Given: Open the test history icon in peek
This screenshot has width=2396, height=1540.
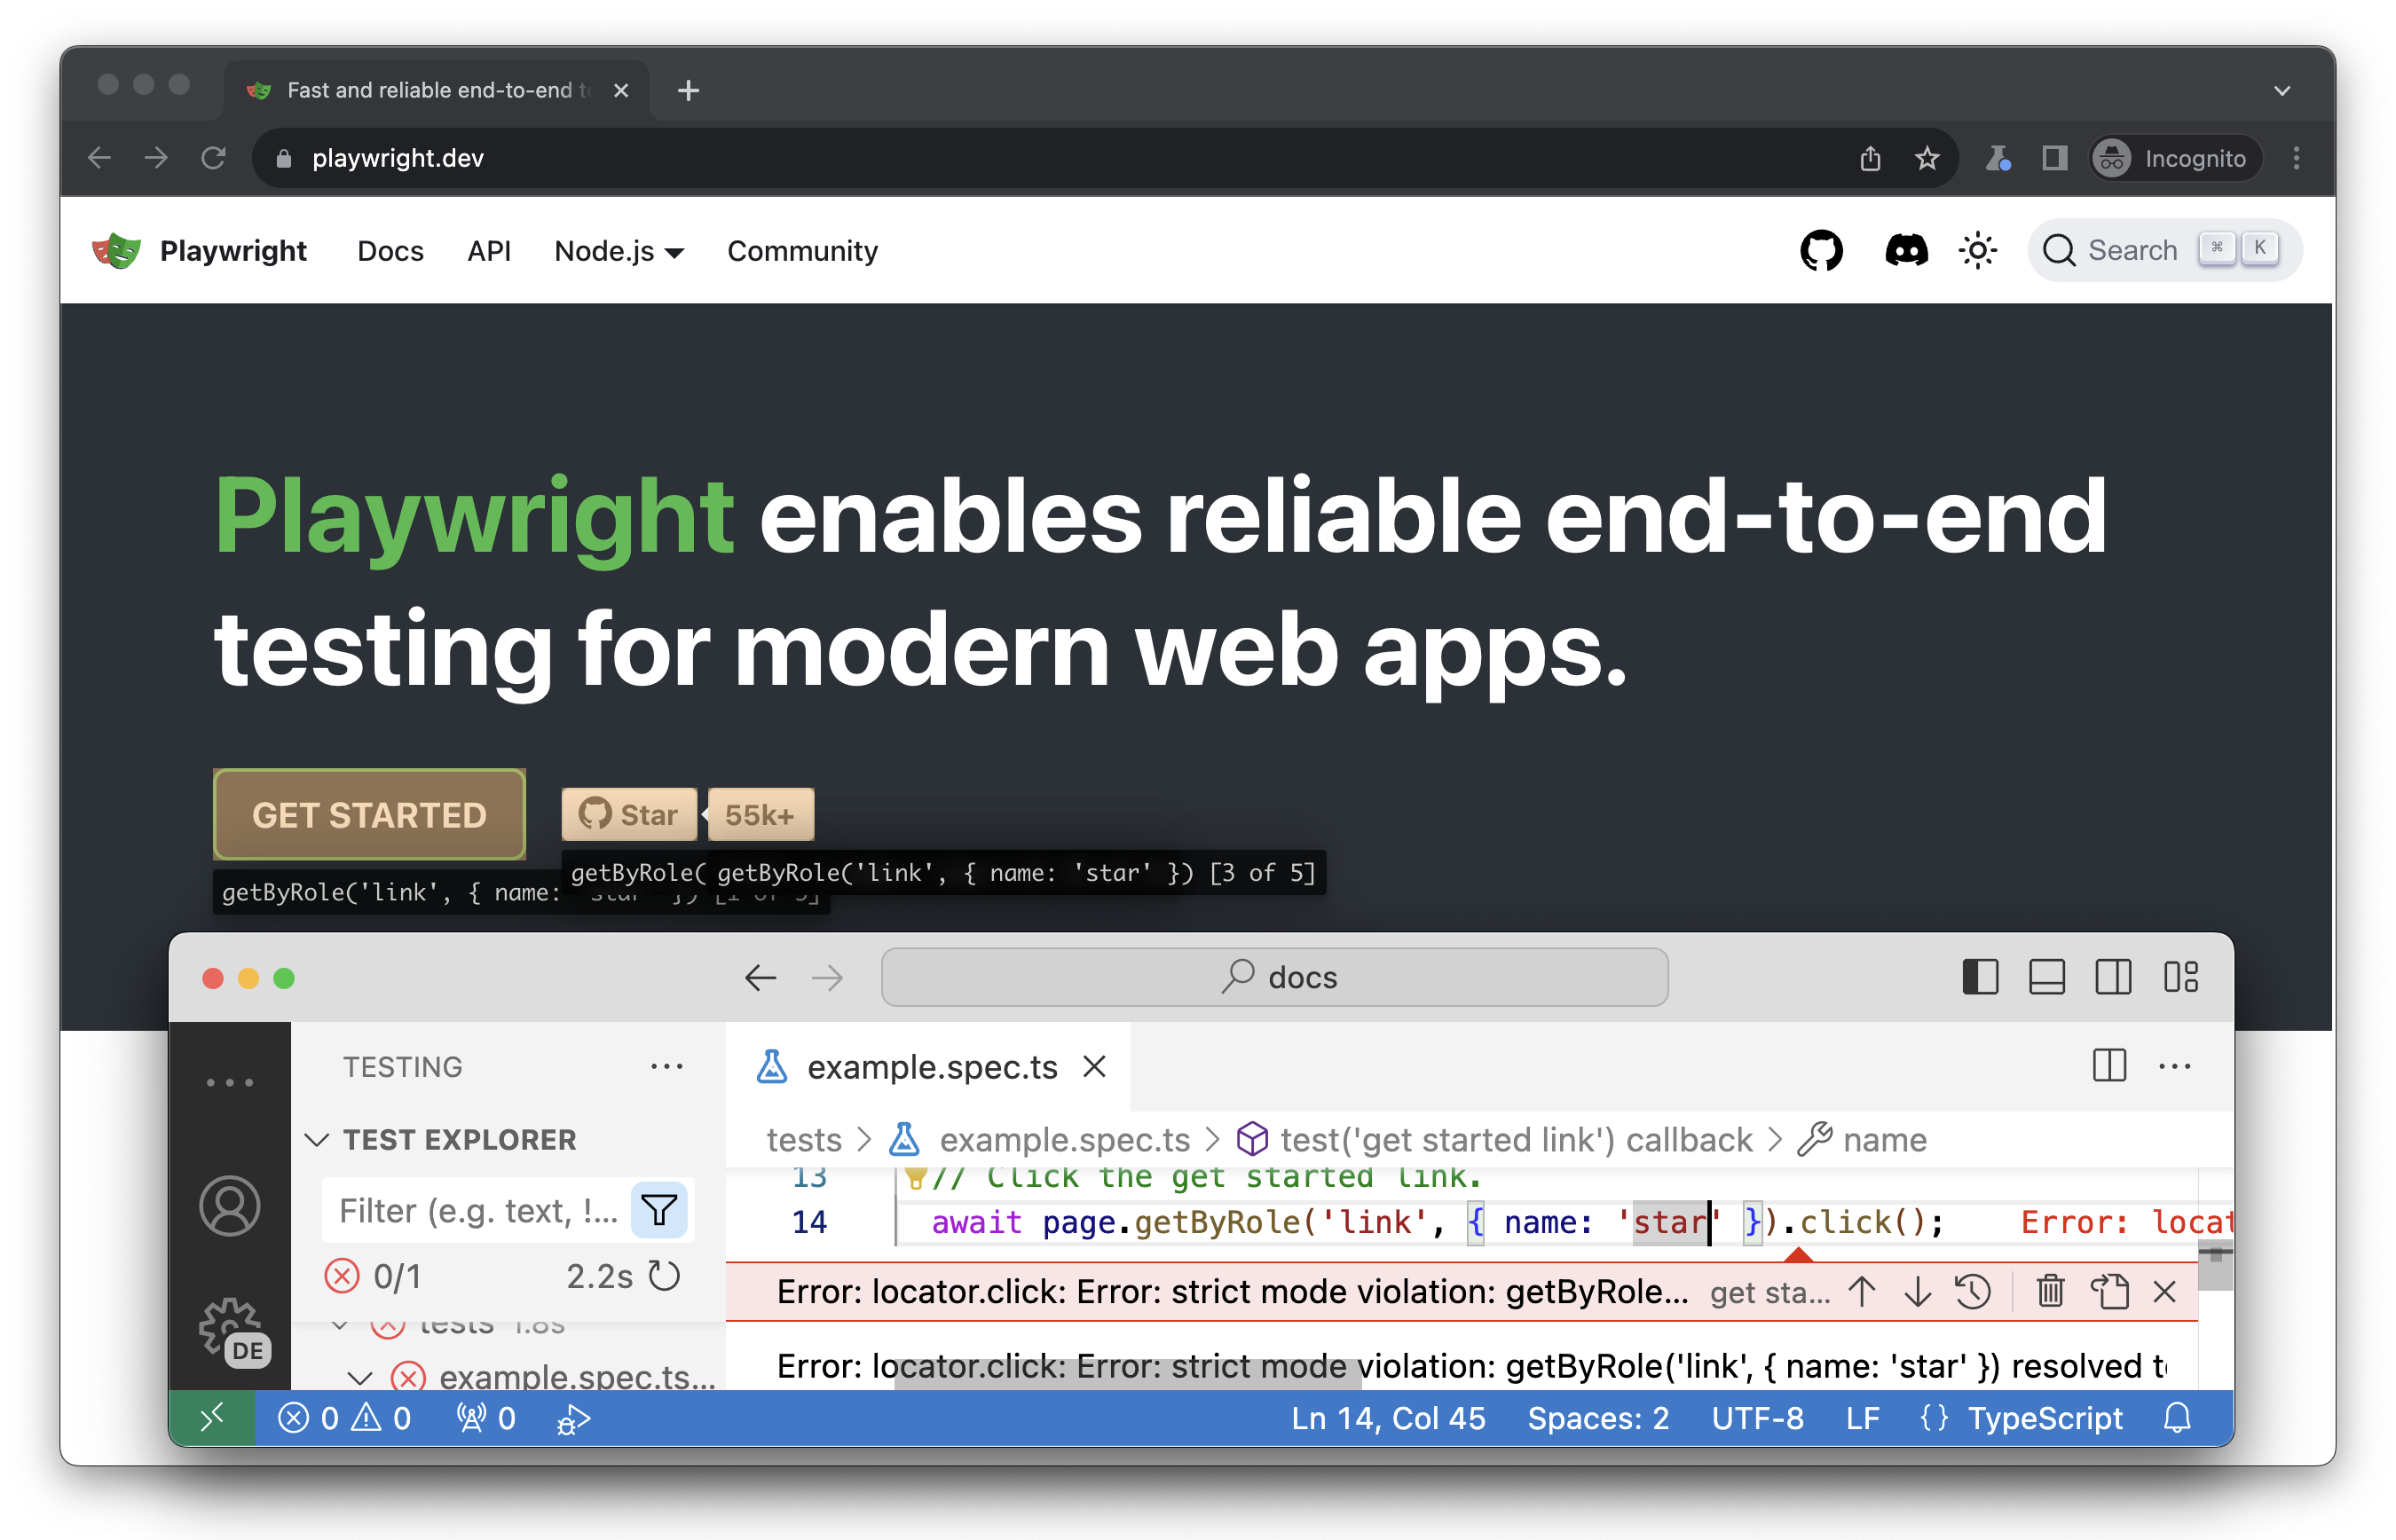Looking at the screenshot, I should click(x=1972, y=1291).
